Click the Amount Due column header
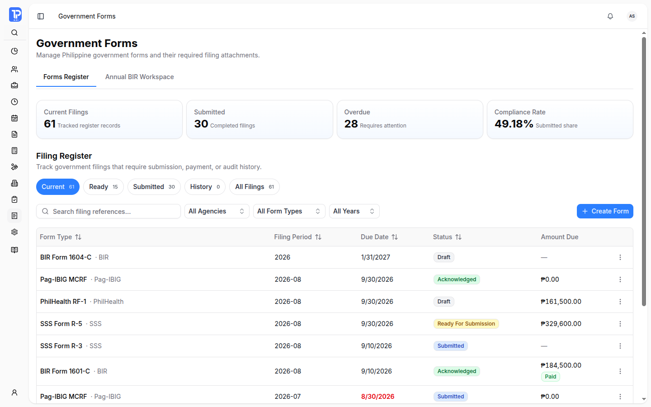This screenshot has height=407, width=651. tap(560, 237)
